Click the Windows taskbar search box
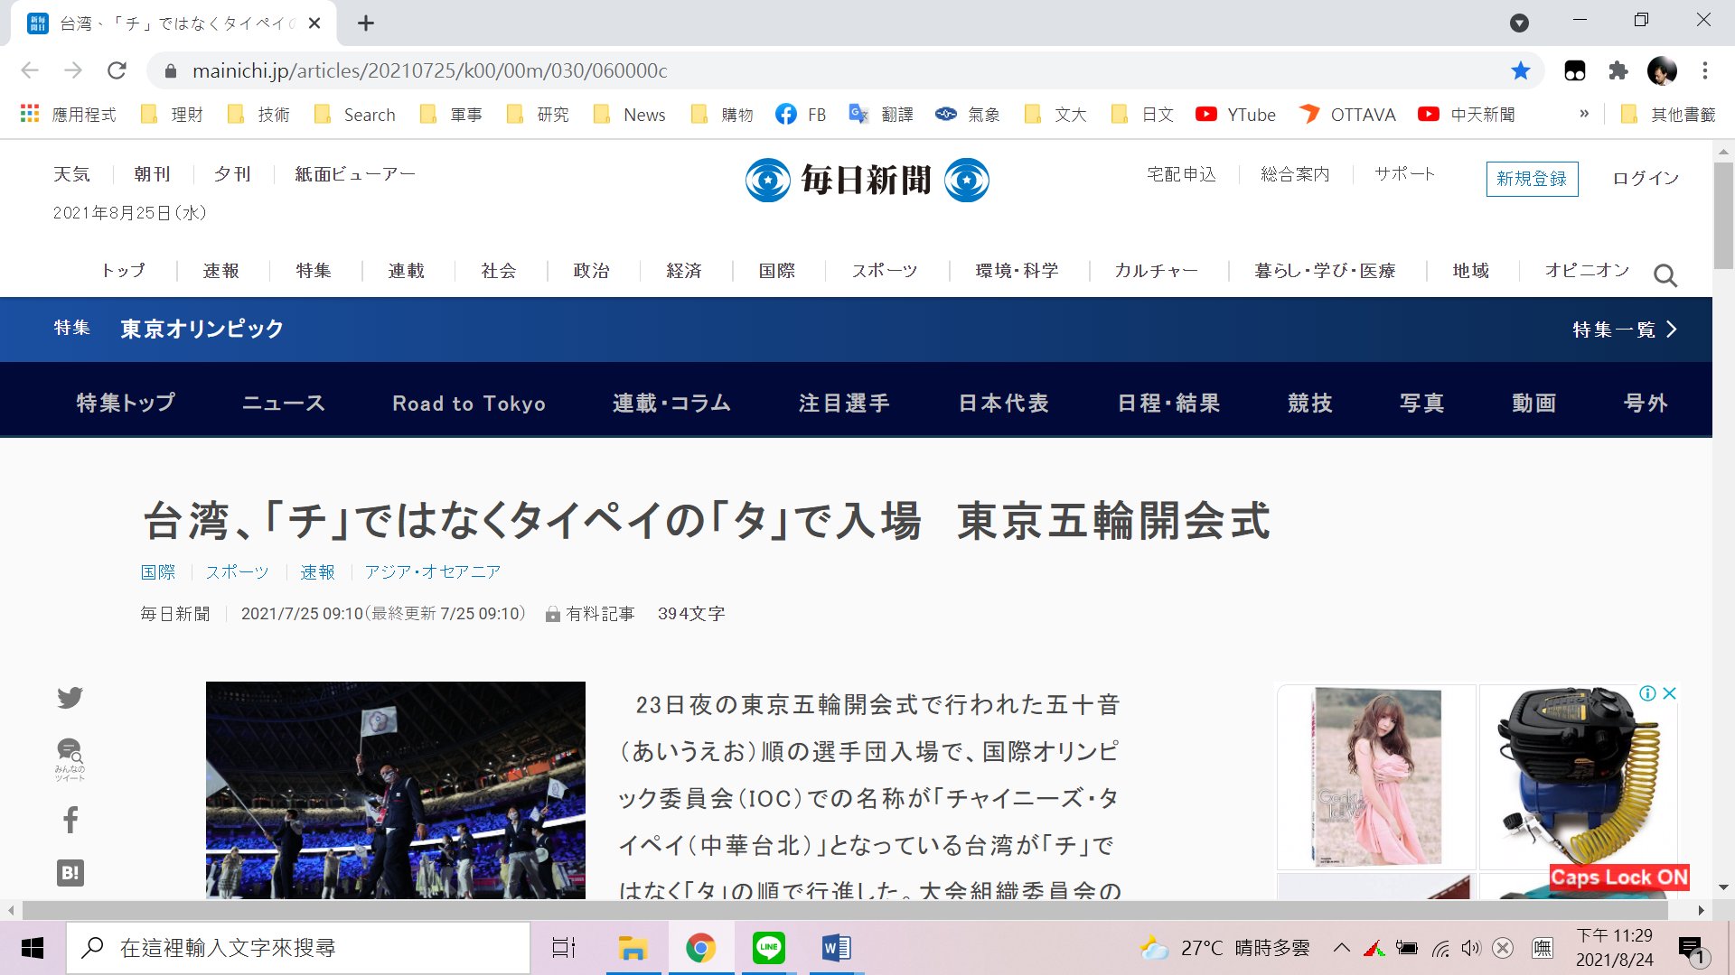 [x=298, y=948]
